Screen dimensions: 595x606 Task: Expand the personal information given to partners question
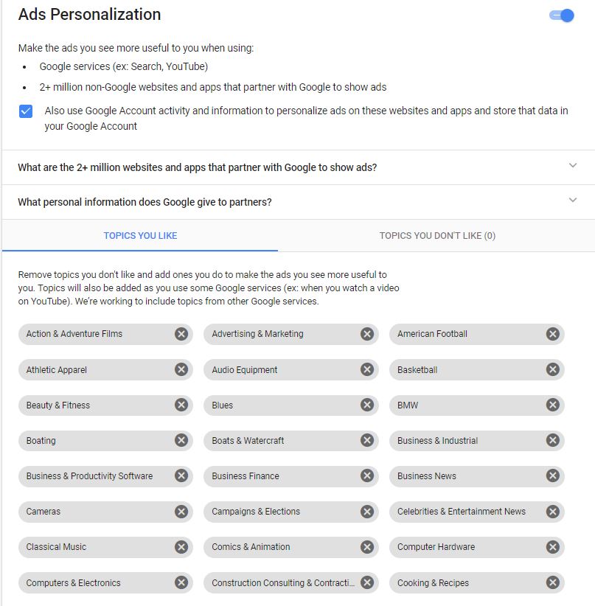coord(573,201)
